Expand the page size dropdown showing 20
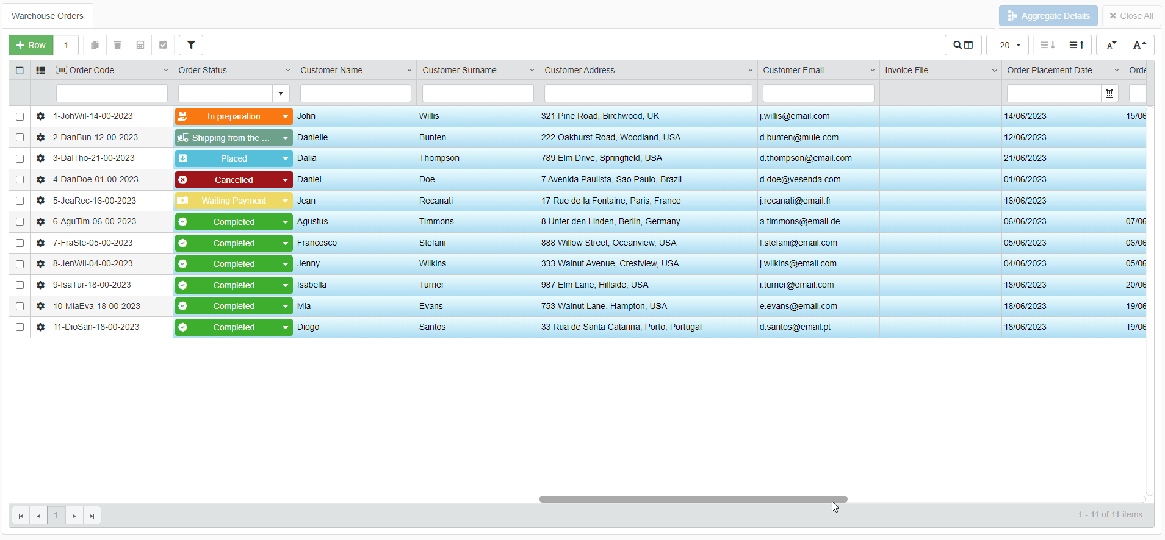1165x540 pixels. tap(1008, 45)
